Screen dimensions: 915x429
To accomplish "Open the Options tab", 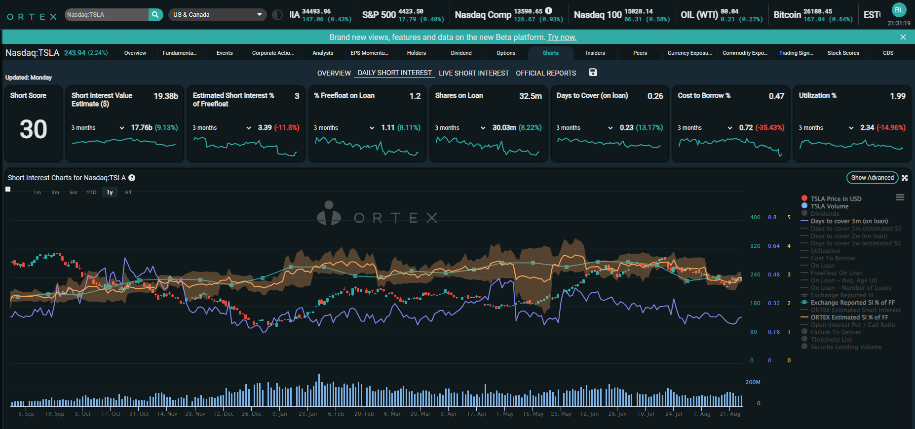I will [506, 53].
